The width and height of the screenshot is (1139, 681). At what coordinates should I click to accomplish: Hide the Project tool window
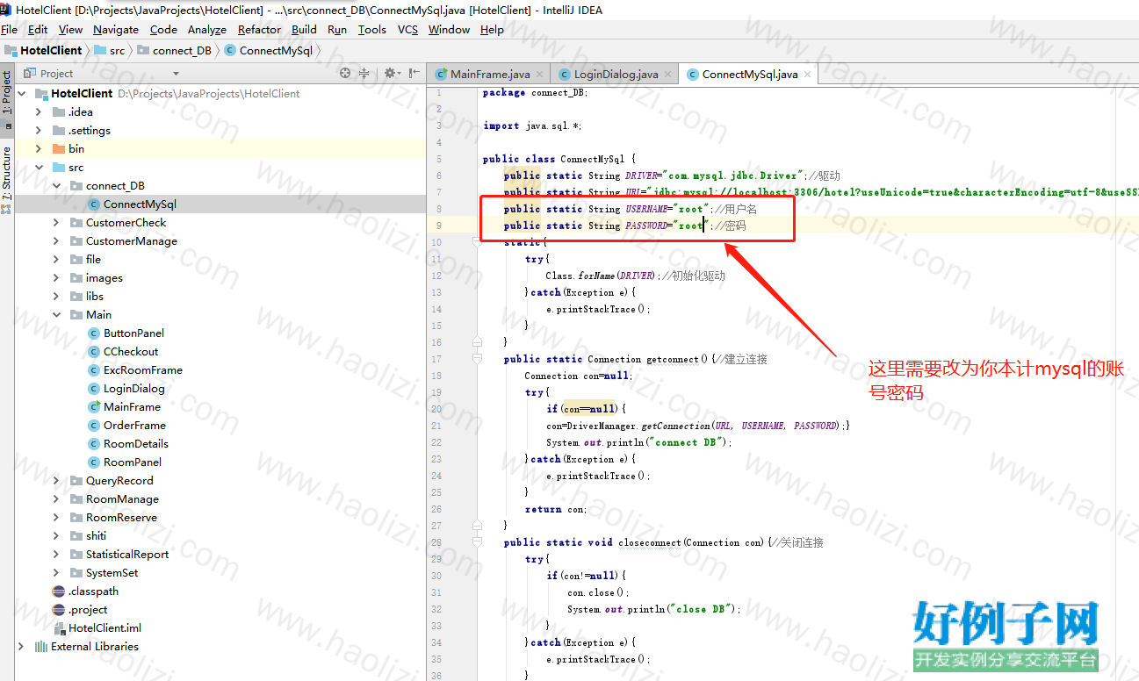coord(415,73)
